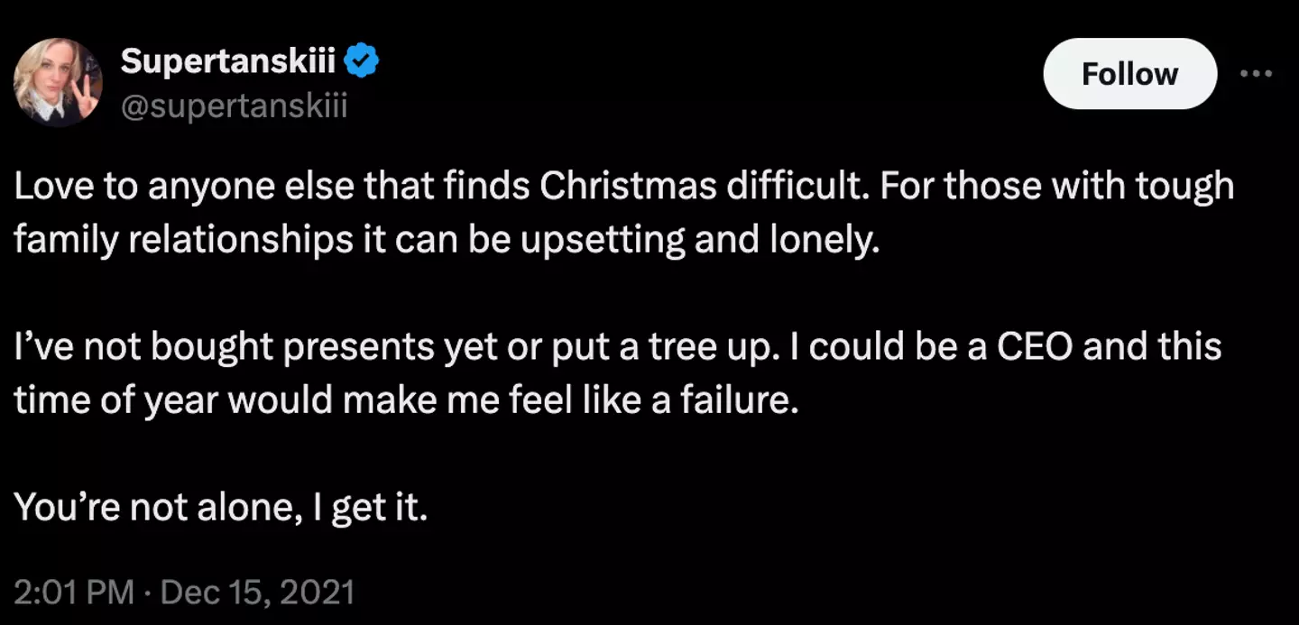
Task: Click the three-dot icon in the top right corner
Action: 1258,74
